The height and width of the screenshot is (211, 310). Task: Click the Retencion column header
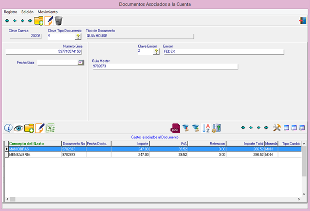(207, 144)
